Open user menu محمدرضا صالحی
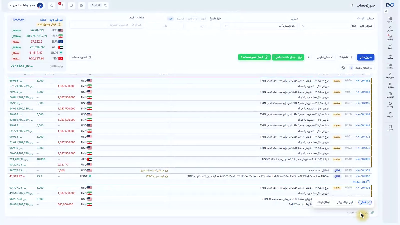This screenshot has width=400, height=225. click(26, 5)
